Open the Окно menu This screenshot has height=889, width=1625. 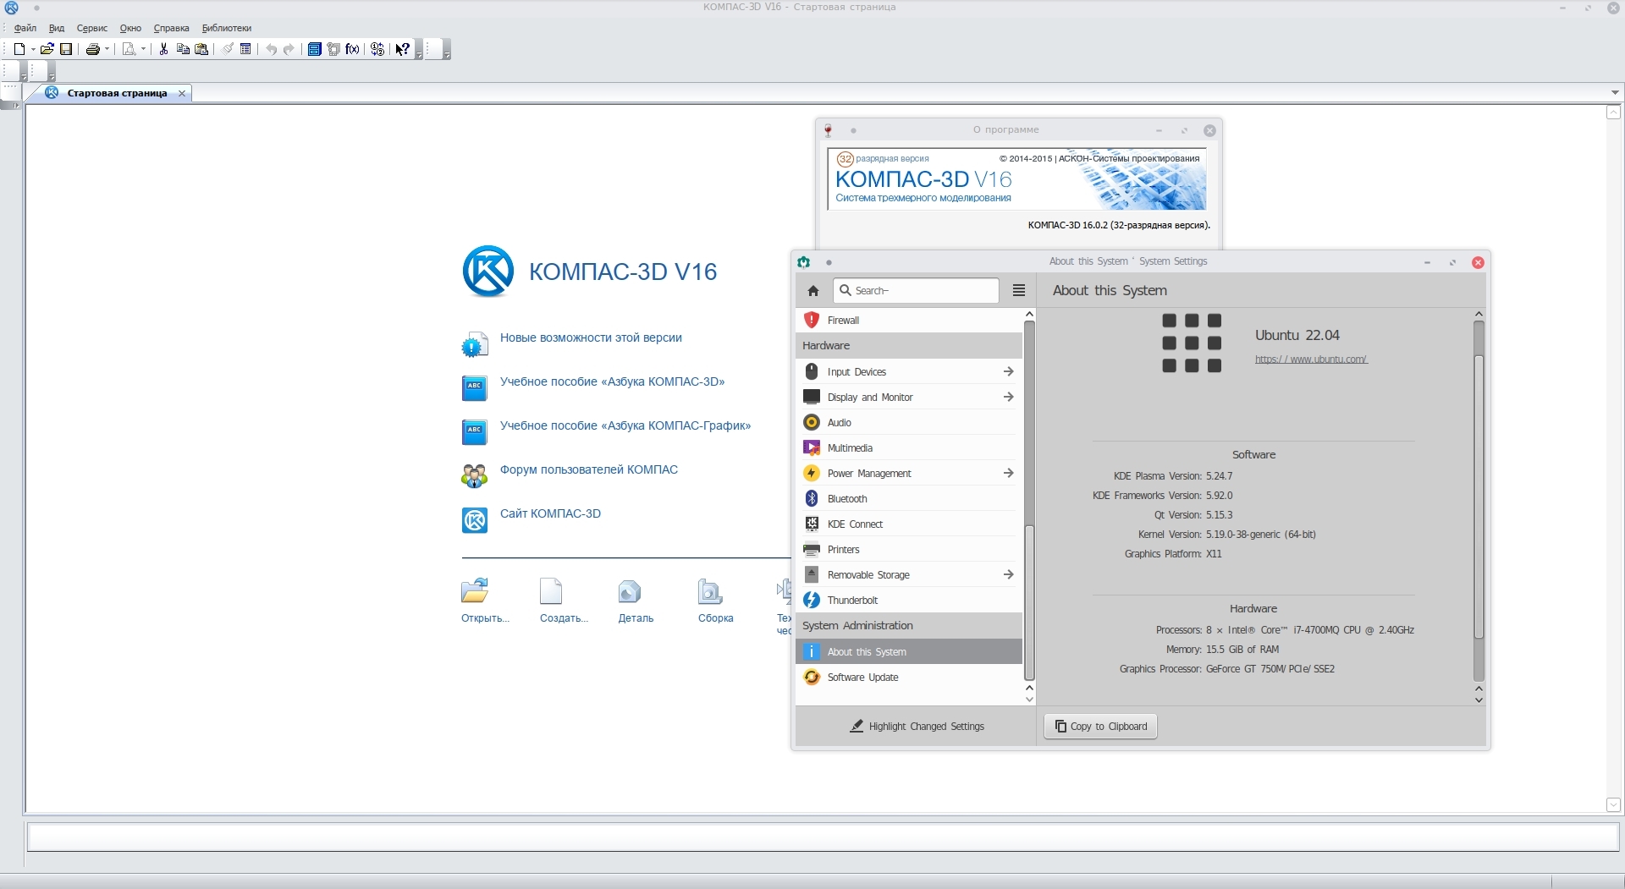point(130,28)
